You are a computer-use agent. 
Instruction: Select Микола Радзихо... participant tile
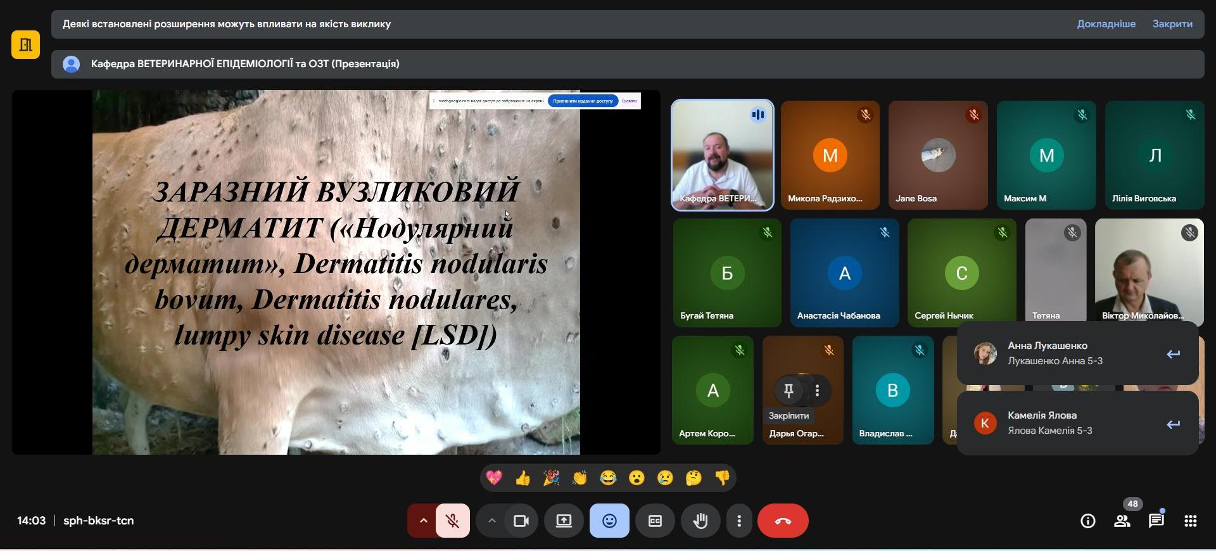[830, 155]
